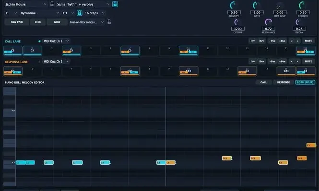Select the first cyan C3 note in piano roll
This screenshot has height=191, width=319.
click(21, 162)
